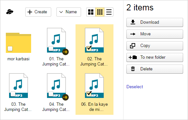Switch to small tiles grid view
This screenshot has width=188, height=120.
tap(100, 12)
